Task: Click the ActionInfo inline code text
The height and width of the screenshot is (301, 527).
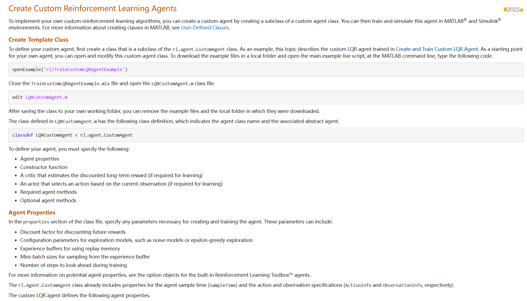Action: tap(358, 285)
